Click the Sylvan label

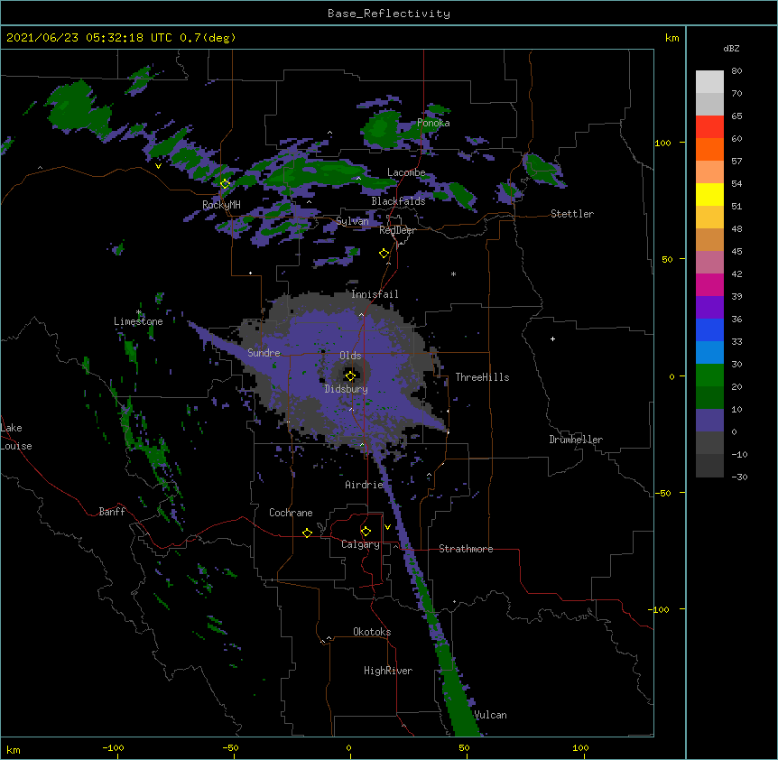coord(352,221)
